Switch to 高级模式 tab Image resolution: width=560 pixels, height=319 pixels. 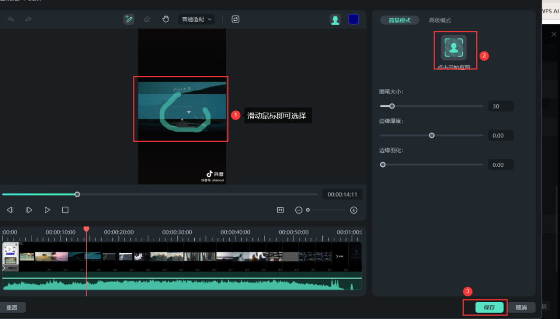tap(440, 20)
